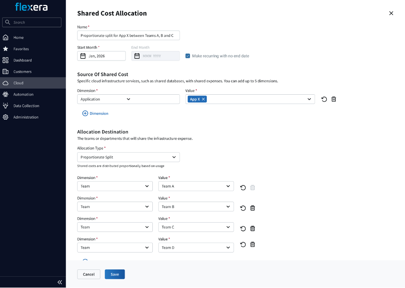This screenshot has height=288, width=405.
Task: Uncheck Make recurring with no end date
Action: pos(188,56)
